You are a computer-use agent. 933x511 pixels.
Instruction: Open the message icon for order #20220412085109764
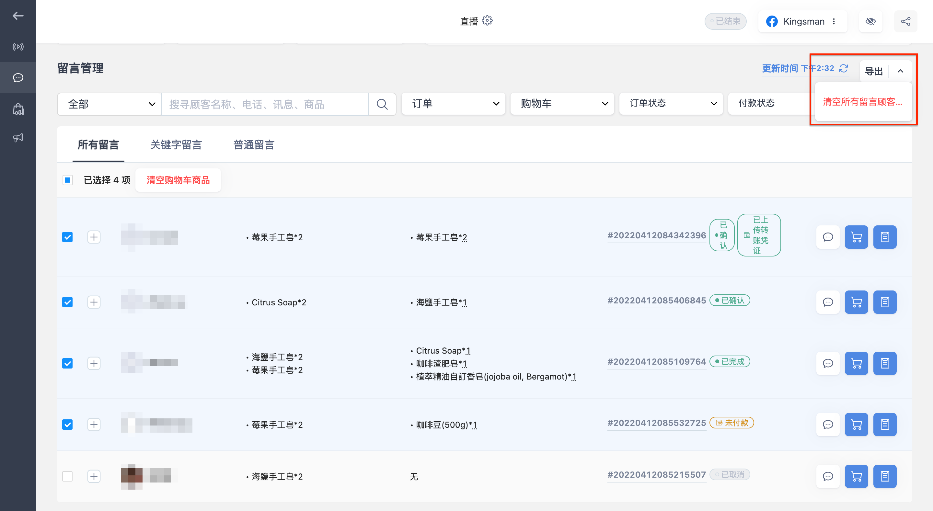pos(828,363)
